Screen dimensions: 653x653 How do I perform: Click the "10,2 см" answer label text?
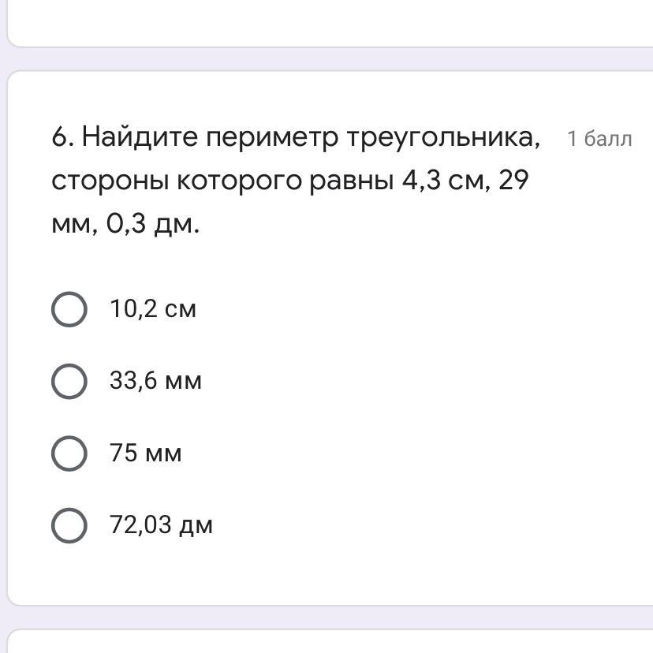pos(153,308)
